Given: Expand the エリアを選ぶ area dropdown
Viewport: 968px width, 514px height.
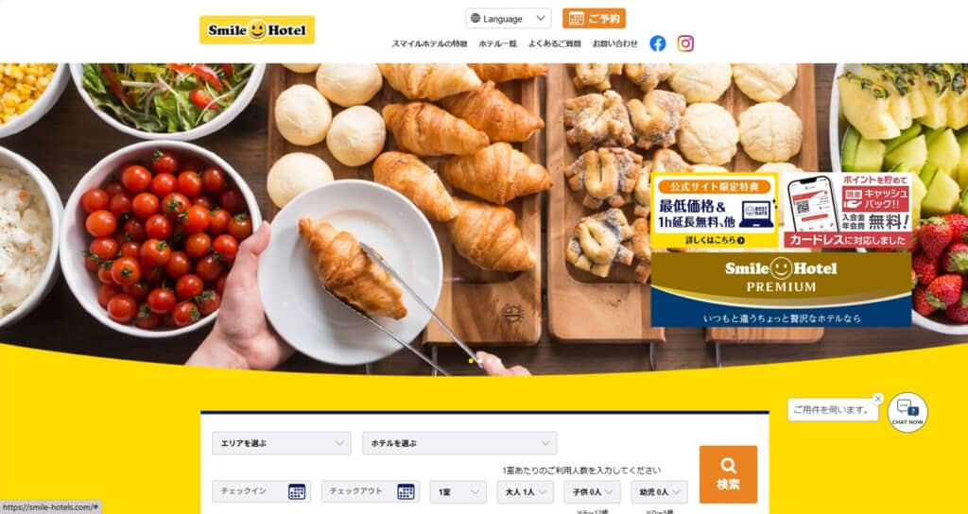Looking at the screenshot, I should (x=282, y=443).
